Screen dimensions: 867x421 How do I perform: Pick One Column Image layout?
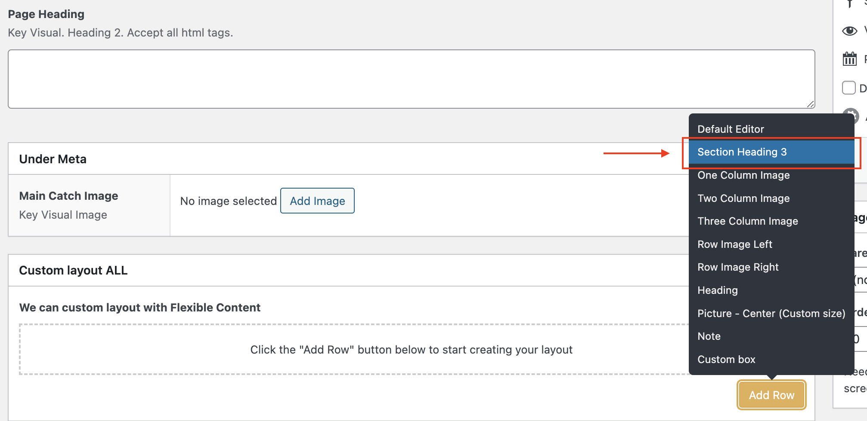point(743,175)
